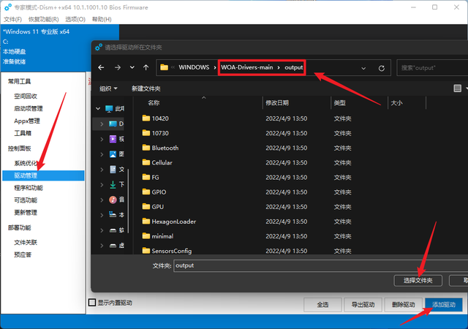Image resolution: width=468 pixels, height=329 pixels.
Task: Expand the documents tree node
Action: [x=102, y=170]
